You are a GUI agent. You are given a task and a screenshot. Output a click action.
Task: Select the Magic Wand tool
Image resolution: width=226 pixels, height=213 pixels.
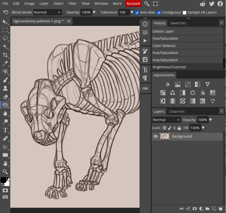point(5,47)
